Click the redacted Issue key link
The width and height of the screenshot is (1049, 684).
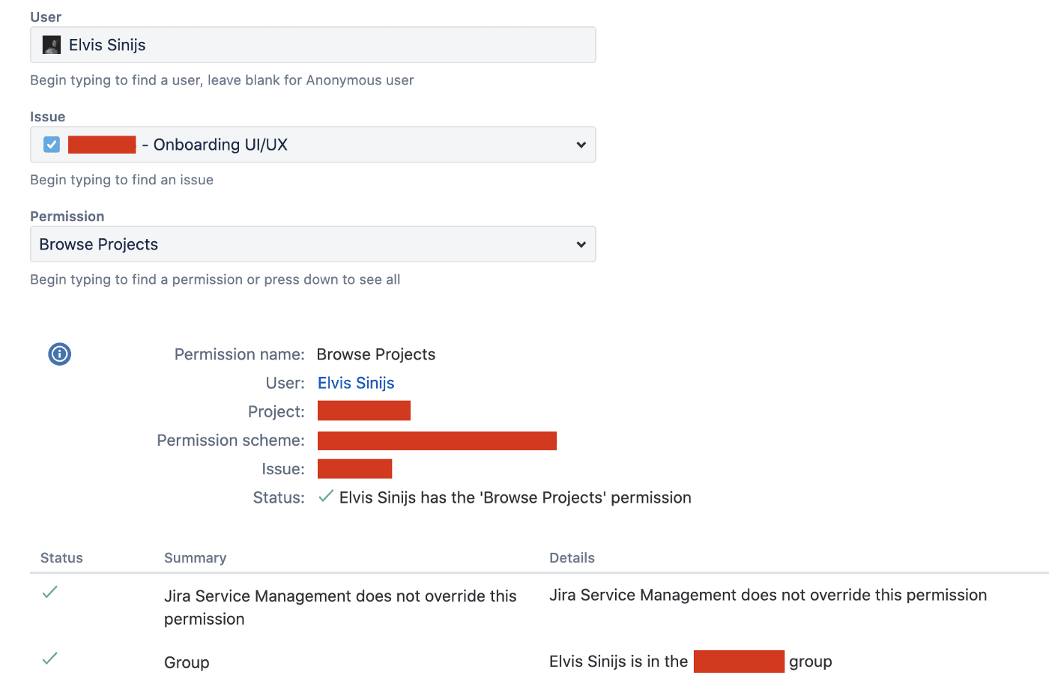pos(355,469)
